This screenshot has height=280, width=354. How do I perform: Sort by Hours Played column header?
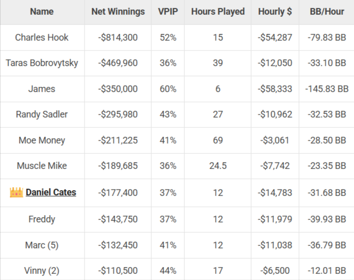pos(217,12)
